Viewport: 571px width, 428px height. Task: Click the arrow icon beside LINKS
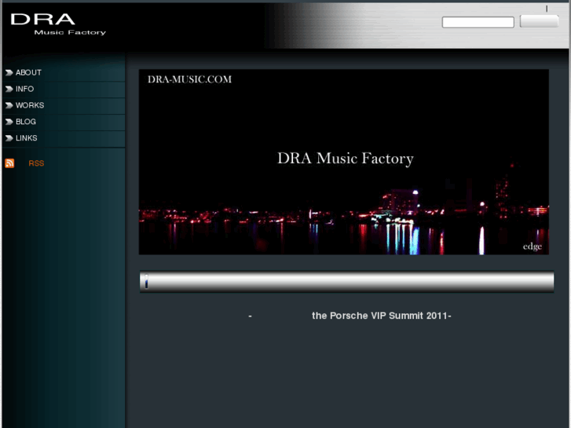click(9, 138)
